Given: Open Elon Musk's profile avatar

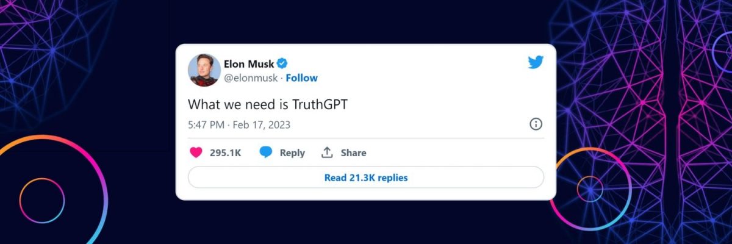Looking at the screenshot, I should (204, 70).
